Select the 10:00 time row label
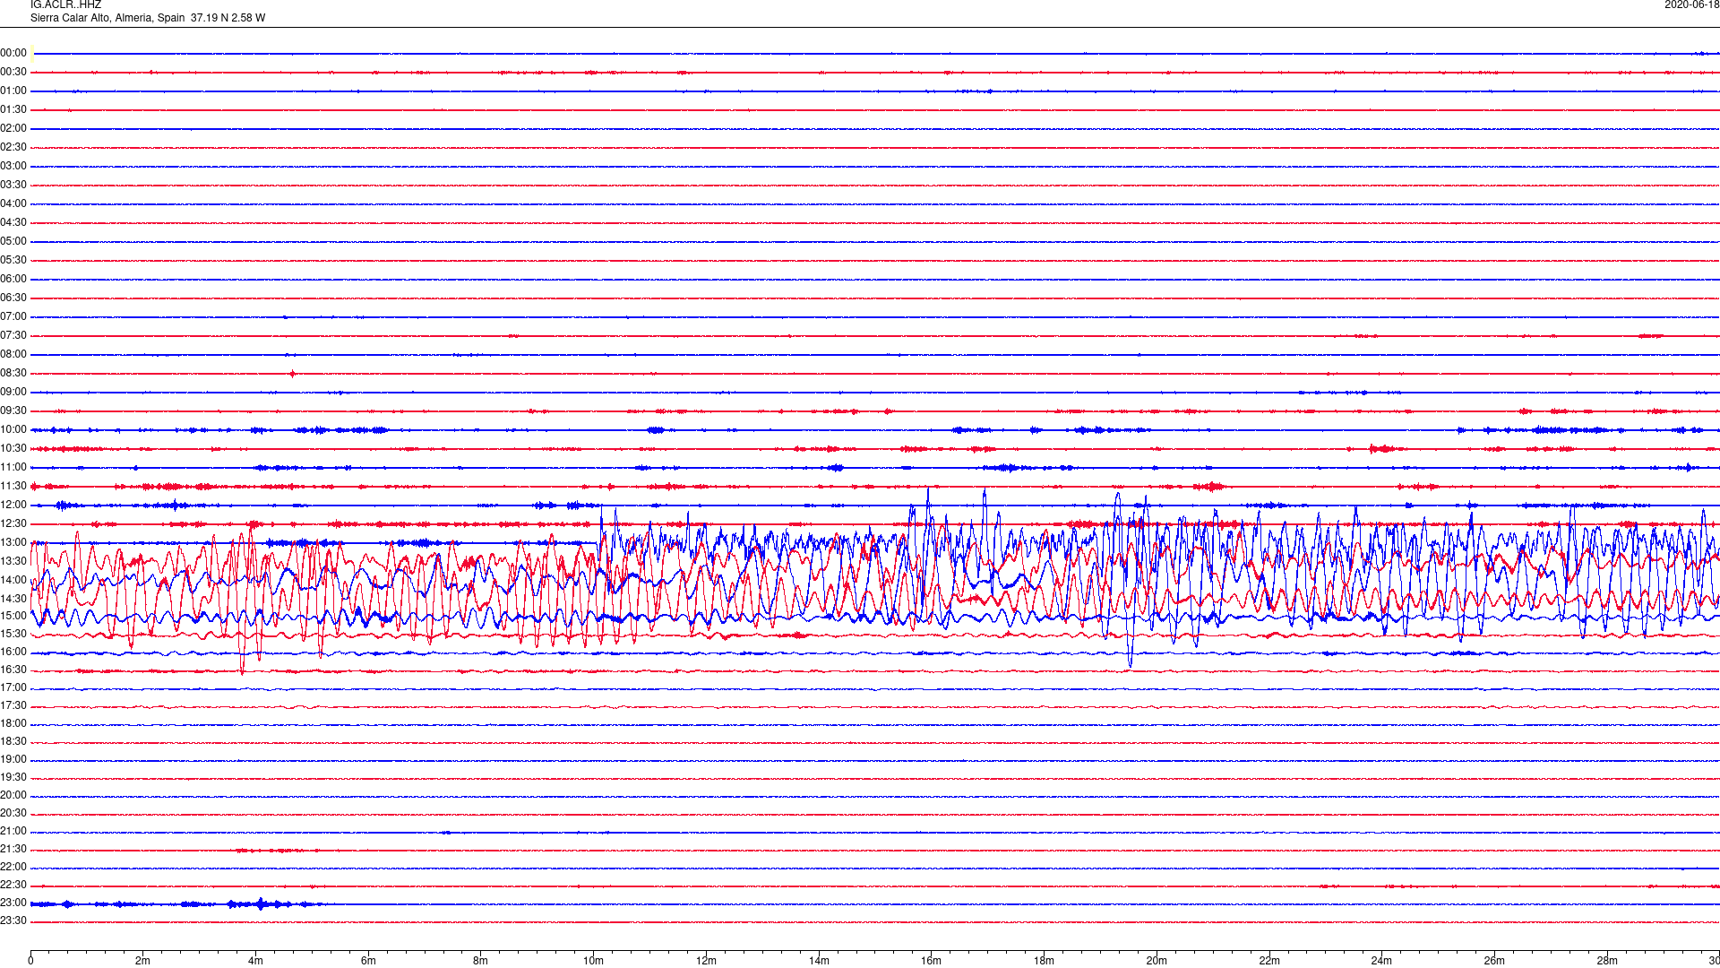1720x968 pixels. (13, 429)
